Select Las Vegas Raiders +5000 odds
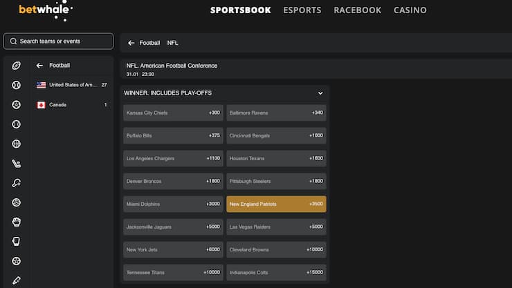 276,227
